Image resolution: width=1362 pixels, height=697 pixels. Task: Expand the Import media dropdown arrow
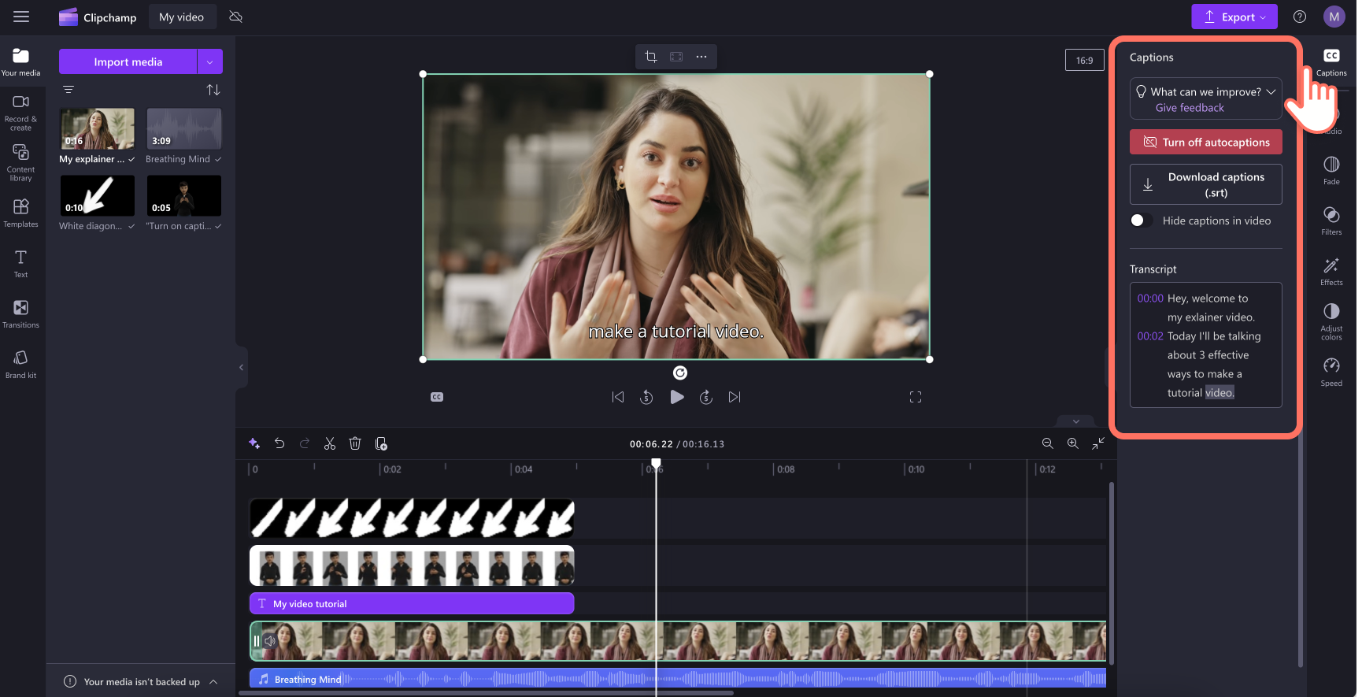(x=210, y=61)
